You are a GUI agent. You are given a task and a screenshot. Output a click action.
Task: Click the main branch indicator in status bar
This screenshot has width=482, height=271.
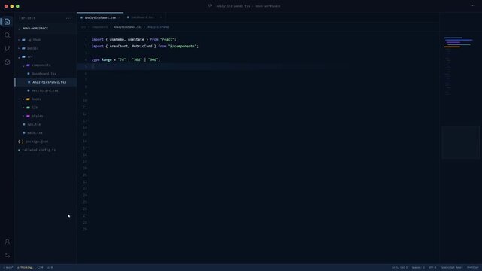8,268
